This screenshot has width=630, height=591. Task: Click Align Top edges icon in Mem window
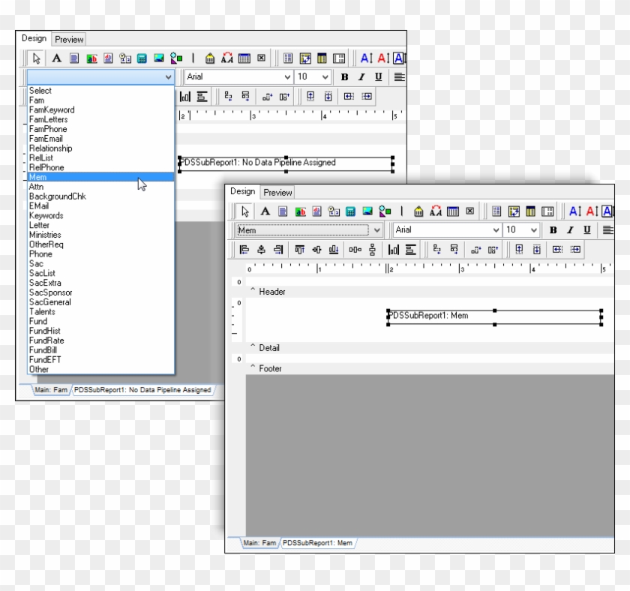[300, 250]
